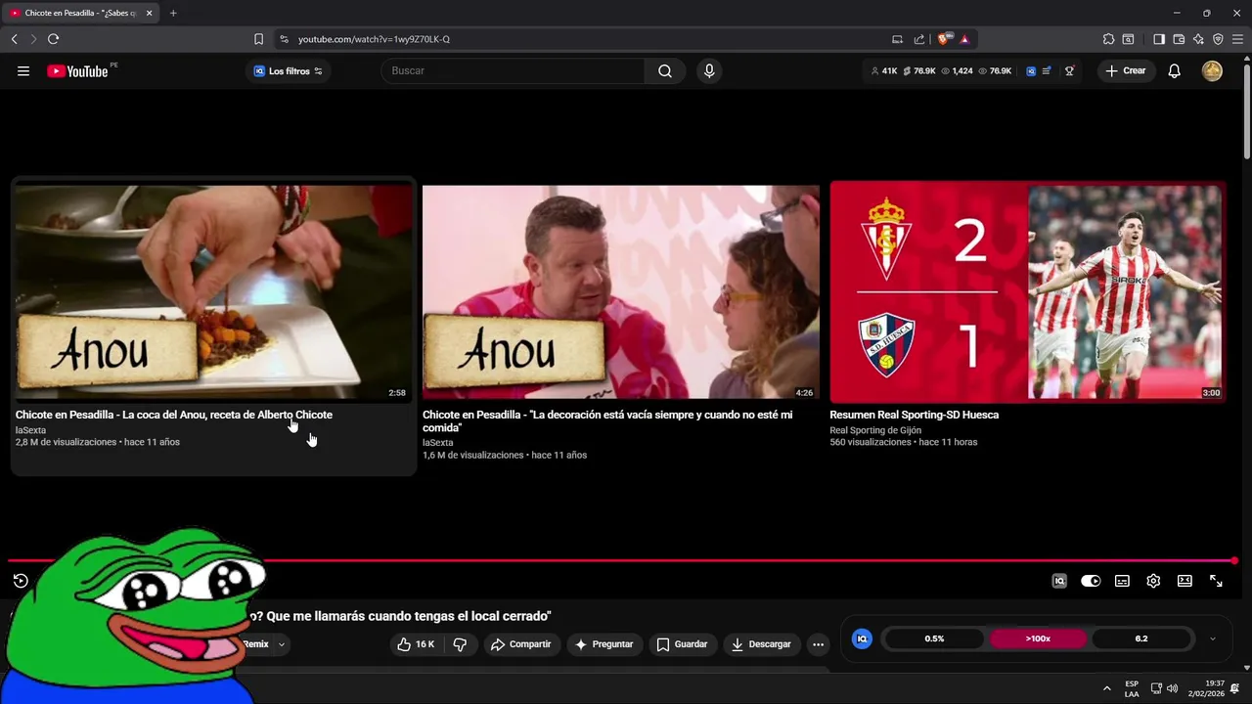Screen dimensions: 1252x704
Task: Open the 'La coca del Anou' video title
Action: point(174,415)
